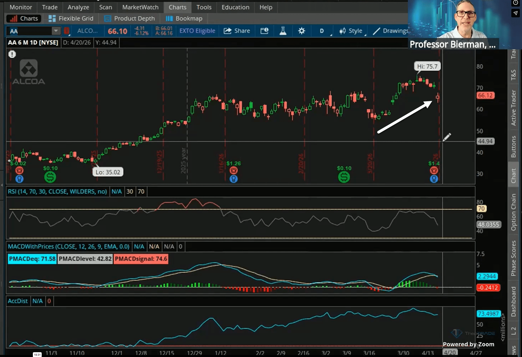Open the news calendar icon beside Share
Image resolution: width=522 pixels, height=357 pixels.
[x=264, y=31]
